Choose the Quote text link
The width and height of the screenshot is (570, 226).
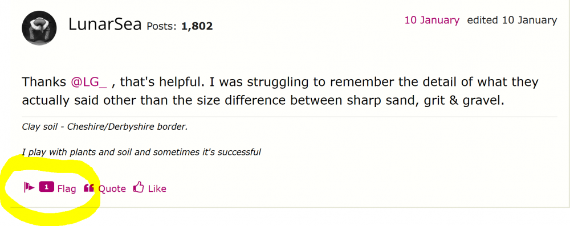coord(112,189)
